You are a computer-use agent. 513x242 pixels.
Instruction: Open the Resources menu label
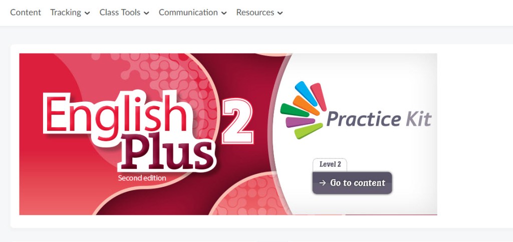coord(255,13)
